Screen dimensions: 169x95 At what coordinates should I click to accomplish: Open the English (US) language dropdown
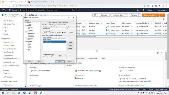point(15,89)
